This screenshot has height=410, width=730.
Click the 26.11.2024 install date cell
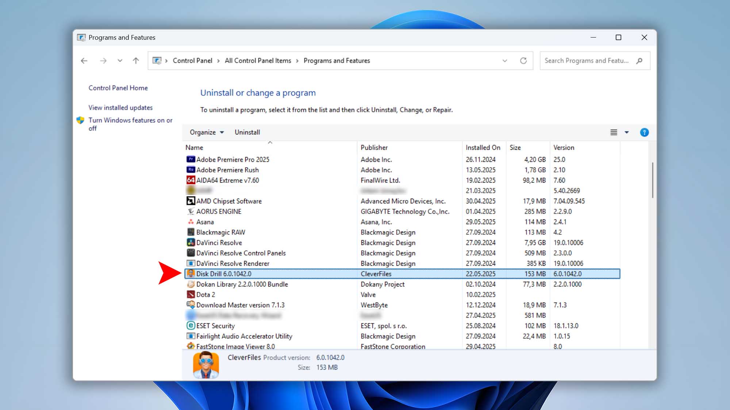click(480, 160)
